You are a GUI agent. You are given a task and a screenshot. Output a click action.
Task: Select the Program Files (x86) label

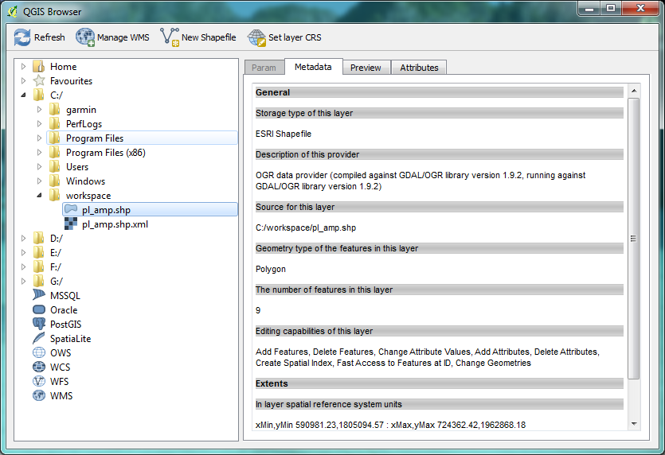[x=106, y=153]
